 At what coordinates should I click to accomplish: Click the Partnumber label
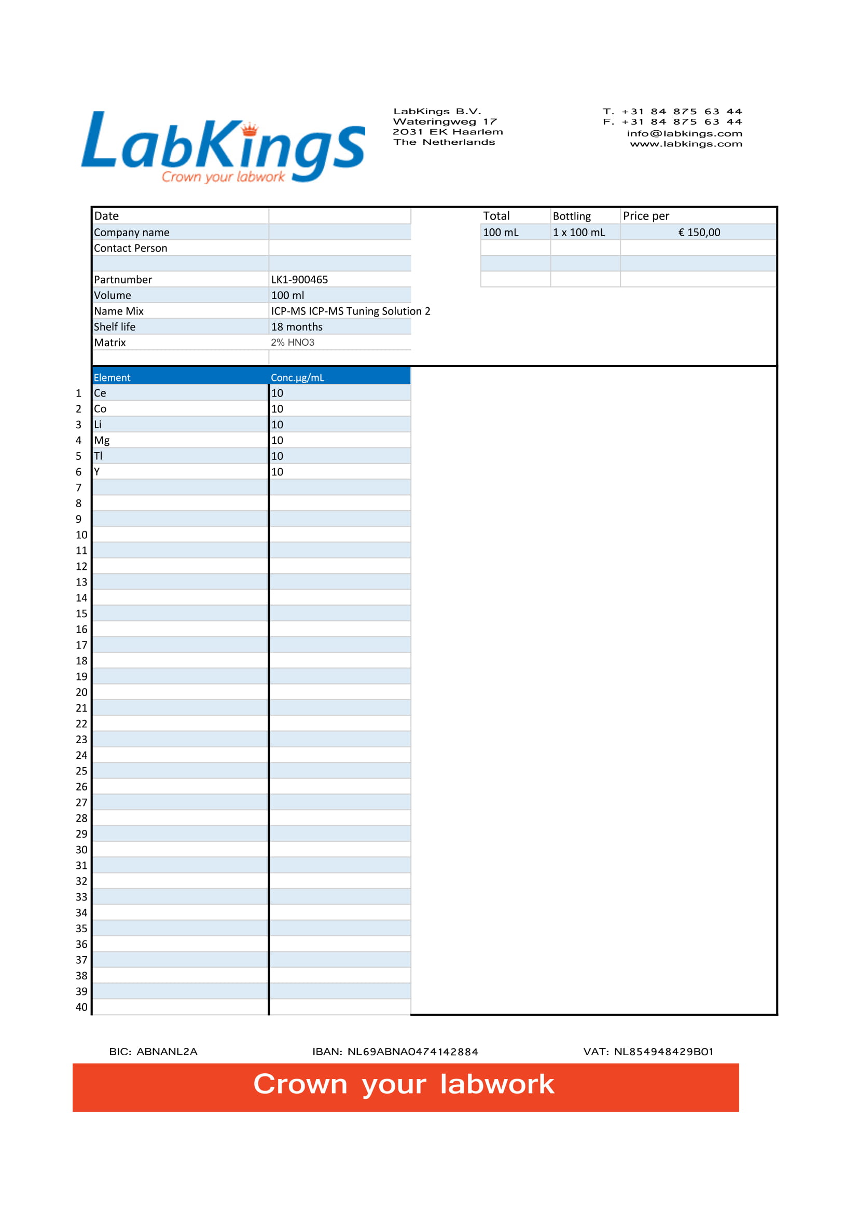pyautogui.click(x=123, y=280)
